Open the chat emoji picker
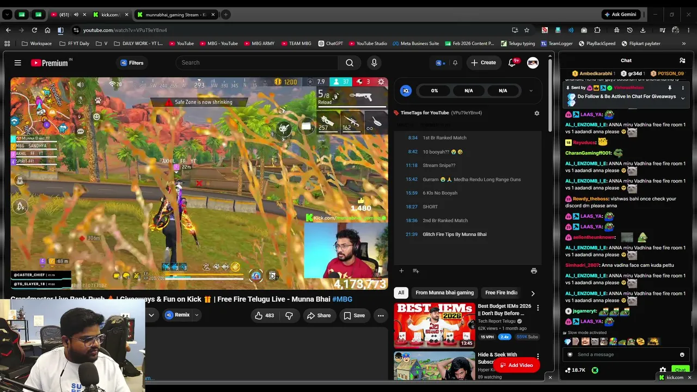The image size is (697, 392). pos(682,354)
